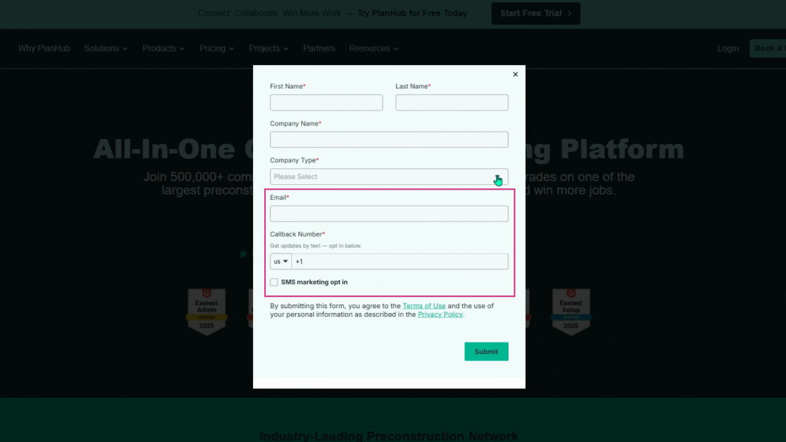Click the Login link
The width and height of the screenshot is (786, 442).
(x=728, y=48)
